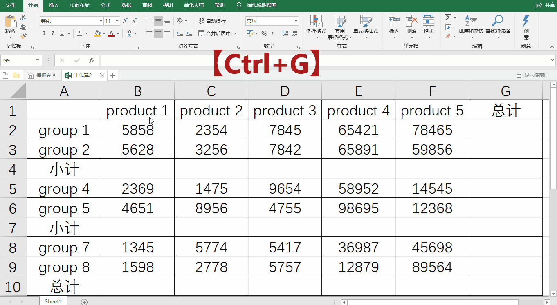This screenshot has width=557, height=305.
Task: Open Conditional Formatting (条件格式) menu
Action: pyautogui.click(x=316, y=27)
